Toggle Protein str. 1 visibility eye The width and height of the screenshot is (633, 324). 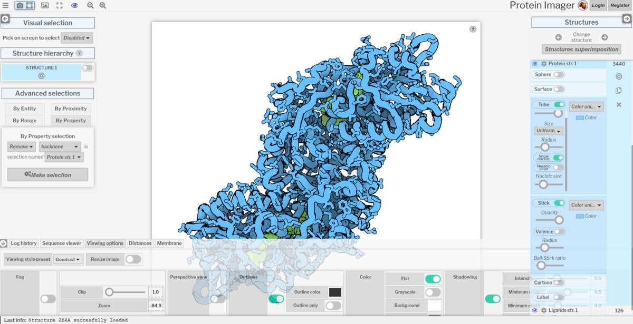pyautogui.click(x=534, y=64)
